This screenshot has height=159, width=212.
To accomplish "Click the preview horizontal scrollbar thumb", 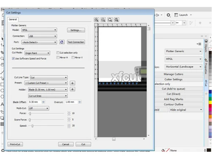I will 114,139.
